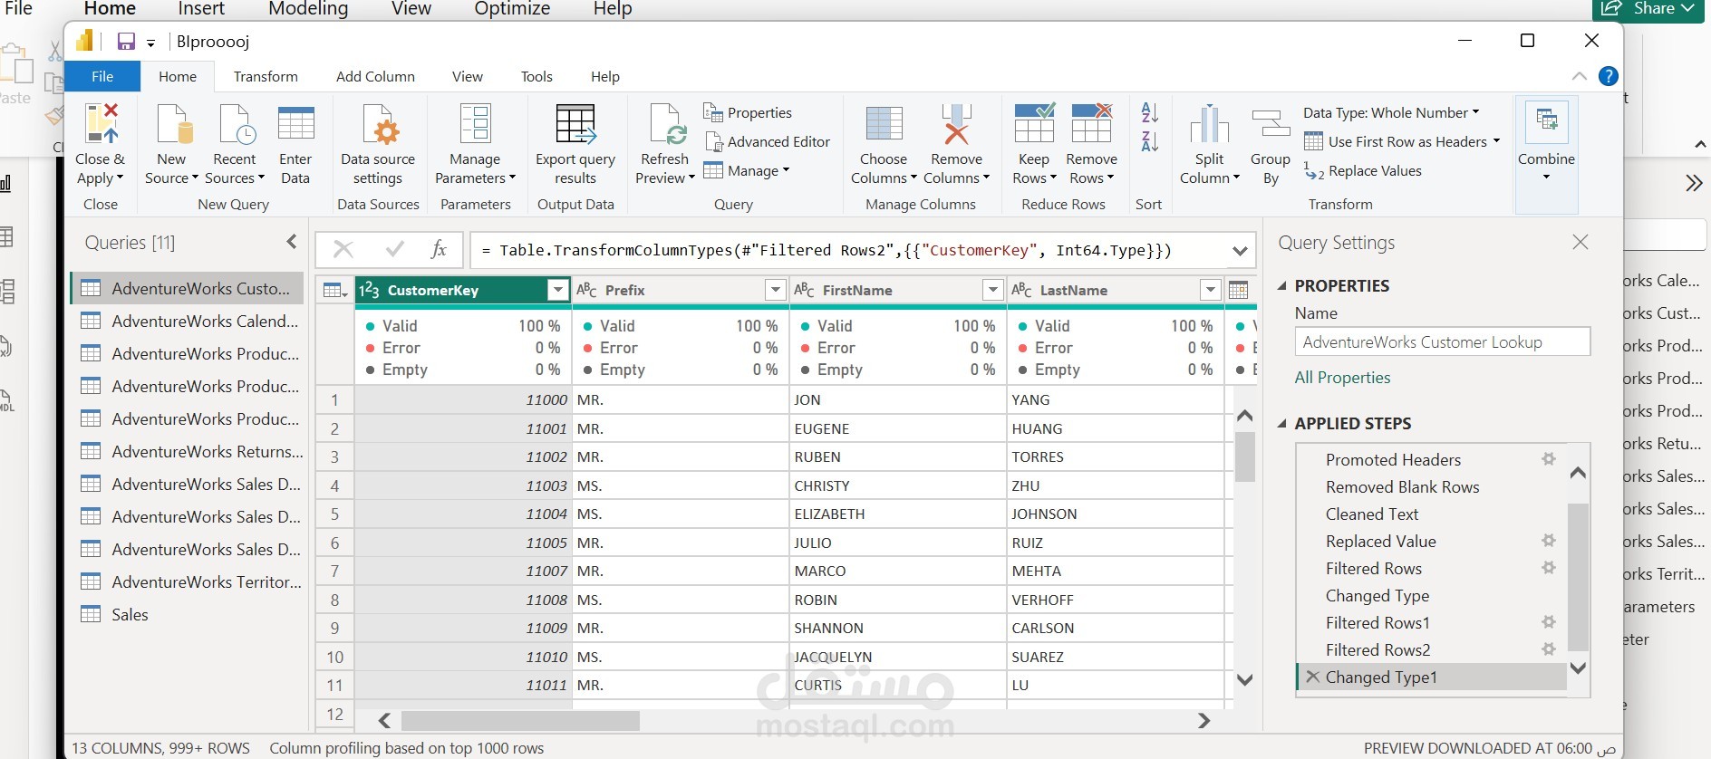This screenshot has height=759, width=1711.
Task: Select AdventureWorks Returns query
Action: pyautogui.click(x=188, y=451)
